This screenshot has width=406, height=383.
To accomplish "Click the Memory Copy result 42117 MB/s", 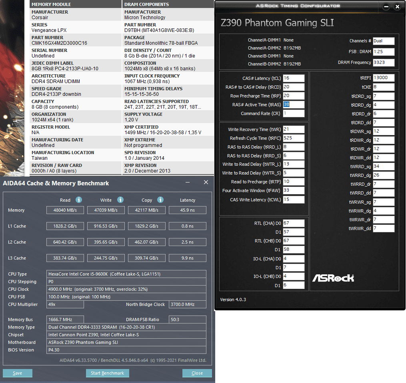I will 146,210.
